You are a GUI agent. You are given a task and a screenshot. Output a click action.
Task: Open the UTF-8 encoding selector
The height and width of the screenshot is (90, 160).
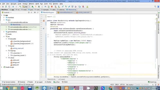(122, 84)
